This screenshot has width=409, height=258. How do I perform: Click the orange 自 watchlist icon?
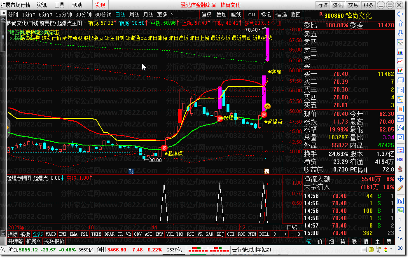(x=400, y=109)
